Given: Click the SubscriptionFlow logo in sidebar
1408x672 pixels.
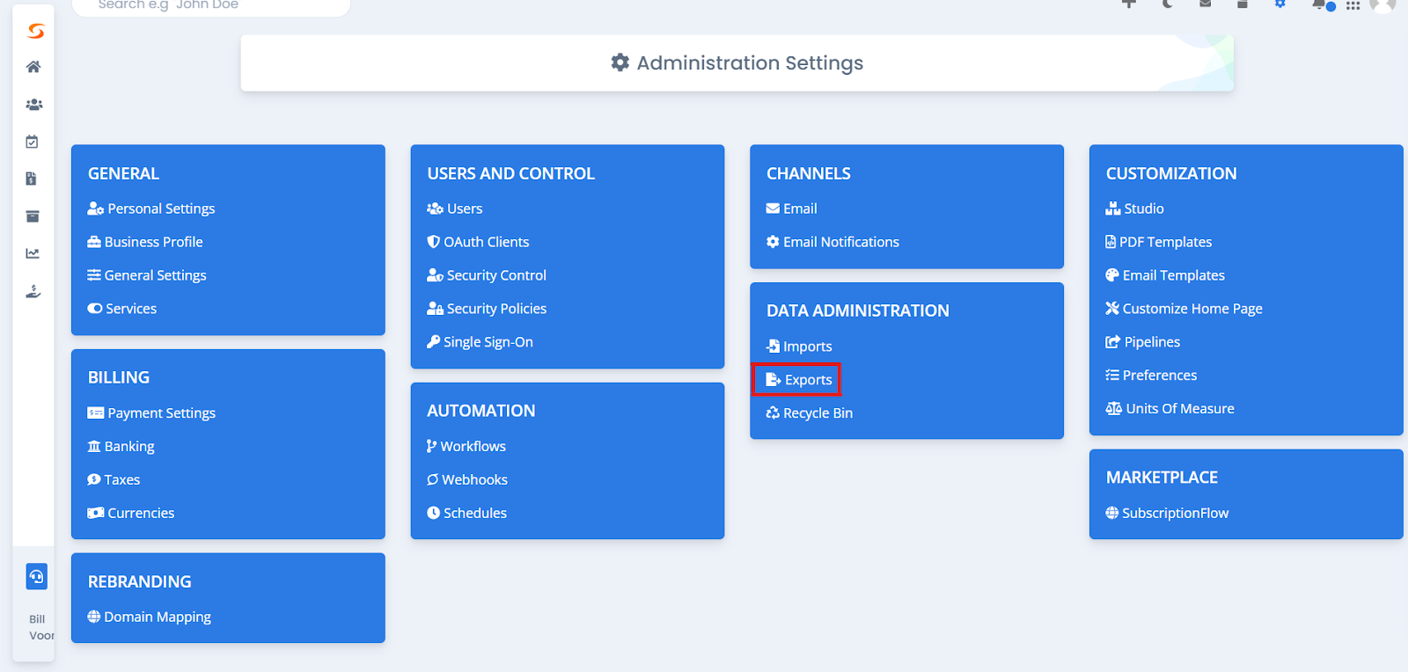Looking at the screenshot, I should pos(35,32).
